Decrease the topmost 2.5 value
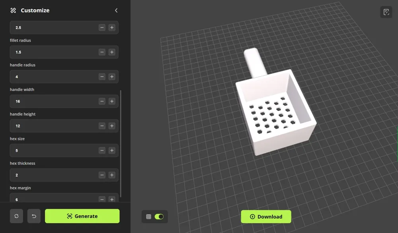The width and height of the screenshot is (398, 233). point(102,28)
